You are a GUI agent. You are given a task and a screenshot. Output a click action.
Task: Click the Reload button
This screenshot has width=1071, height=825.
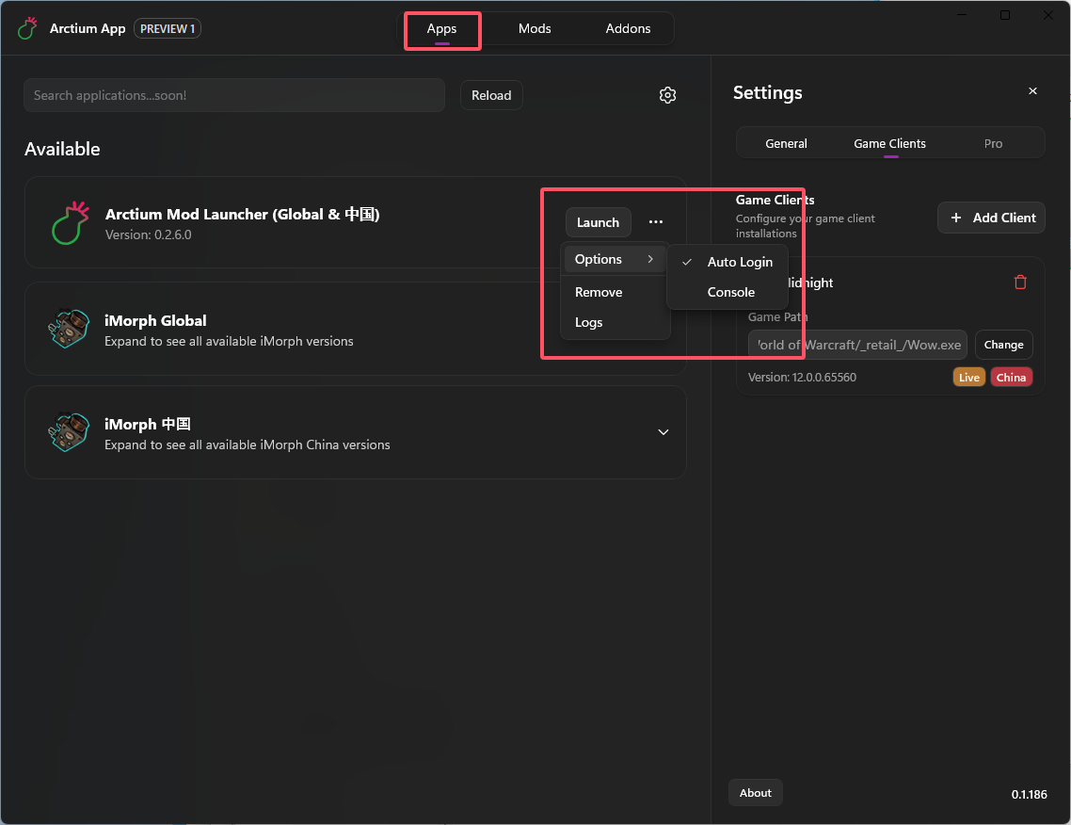coord(491,95)
